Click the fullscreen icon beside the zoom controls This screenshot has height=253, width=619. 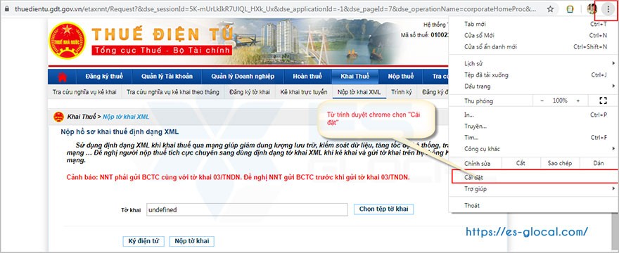pyautogui.click(x=603, y=100)
